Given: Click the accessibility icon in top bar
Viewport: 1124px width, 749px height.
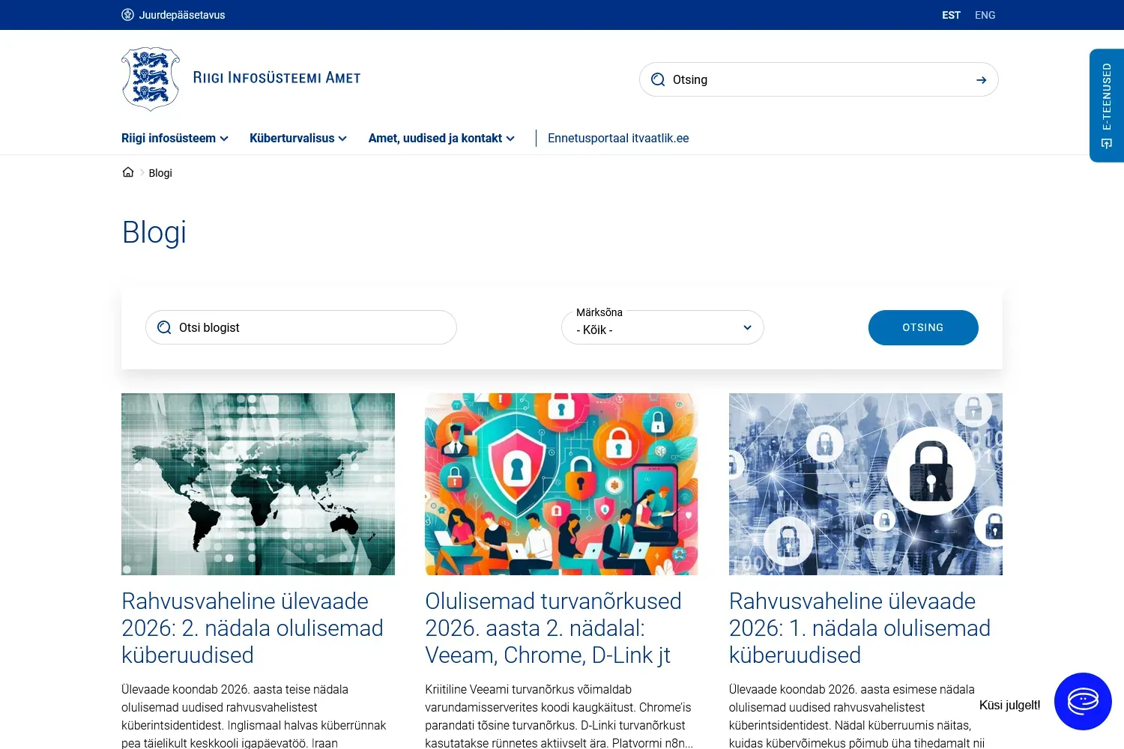Looking at the screenshot, I should pyautogui.click(x=127, y=15).
